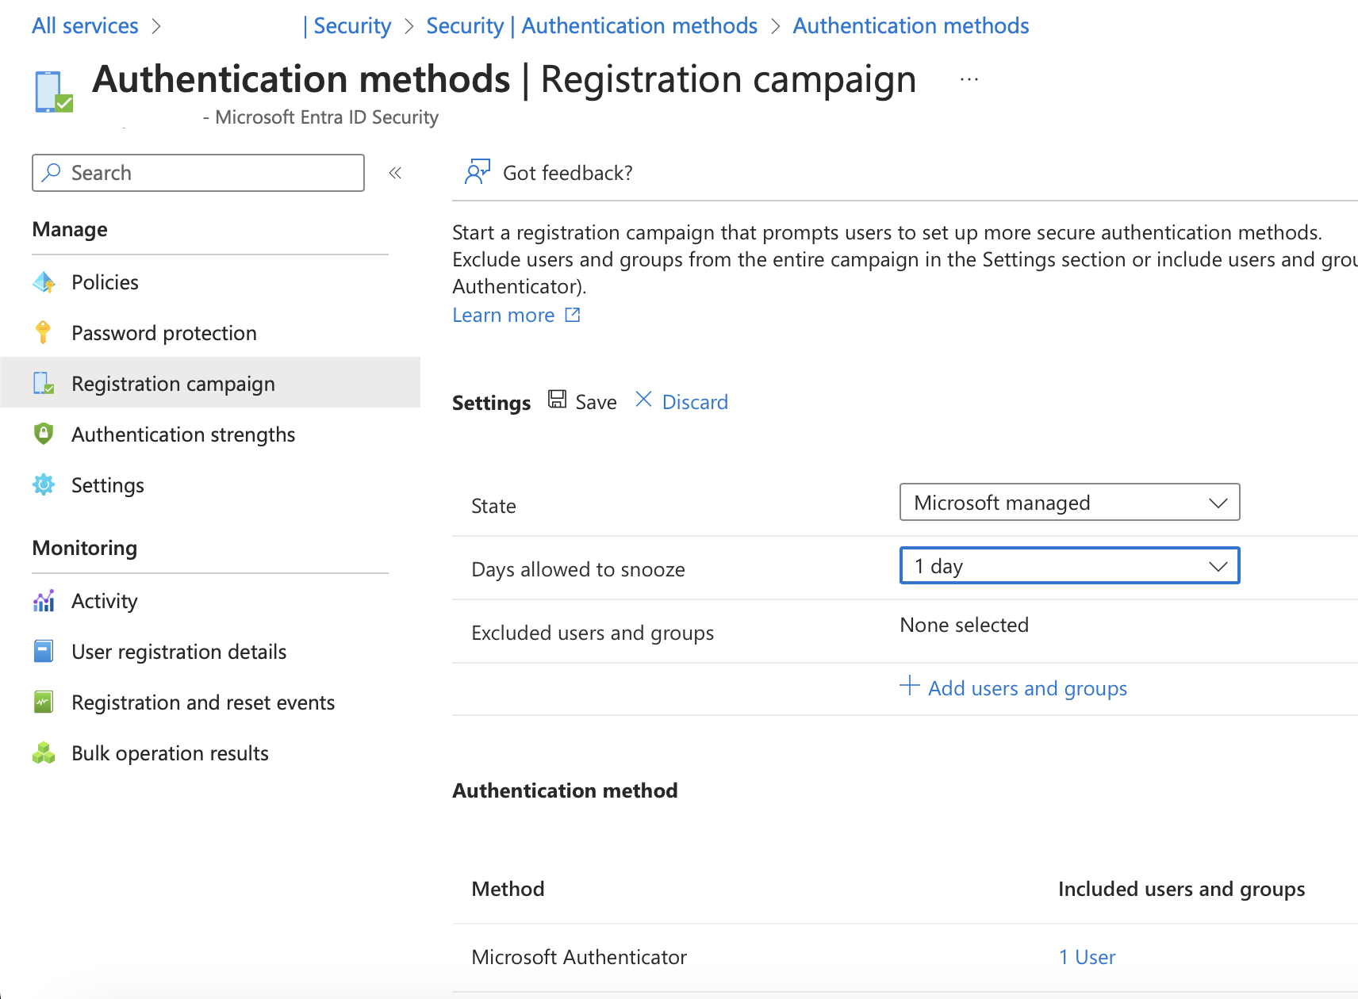1358x999 pixels.
Task: Click the Monitoring section heading
Action: 85,548
